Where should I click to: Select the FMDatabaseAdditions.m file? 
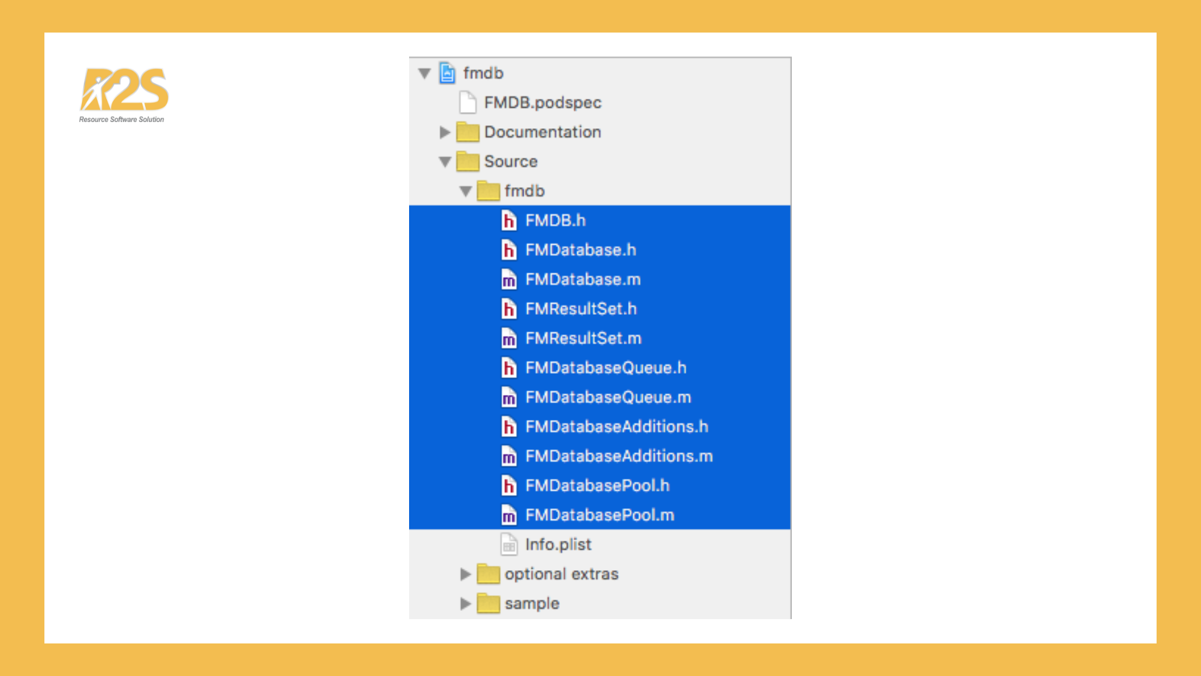618,456
